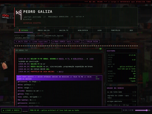Go to the BIBLIOTECA tab

click(83, 30)
